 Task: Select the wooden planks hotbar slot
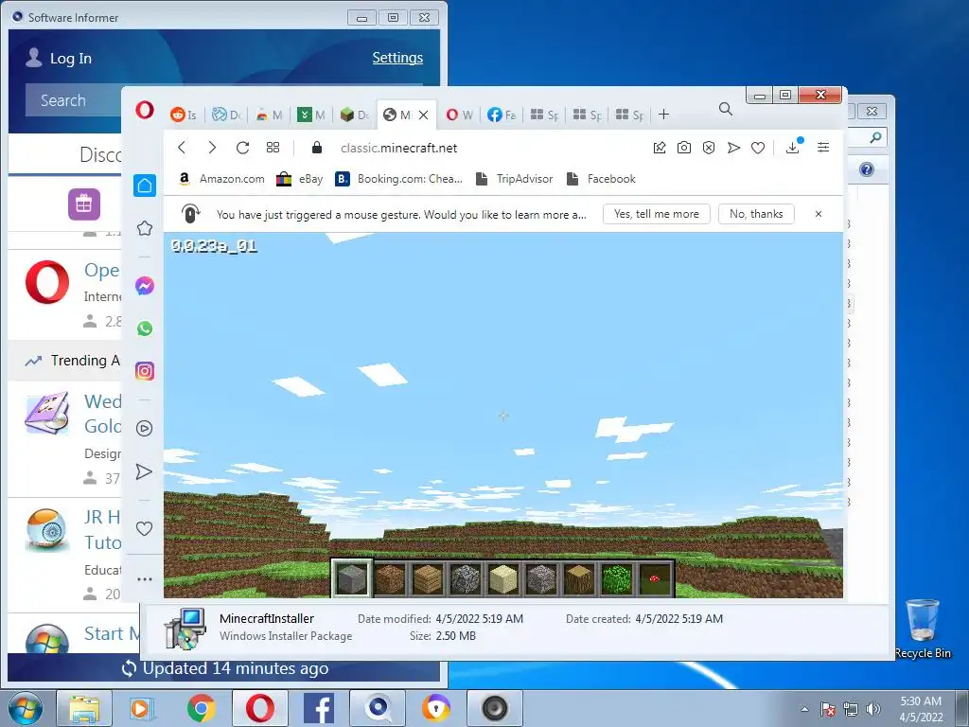click(x=428, y=578)
